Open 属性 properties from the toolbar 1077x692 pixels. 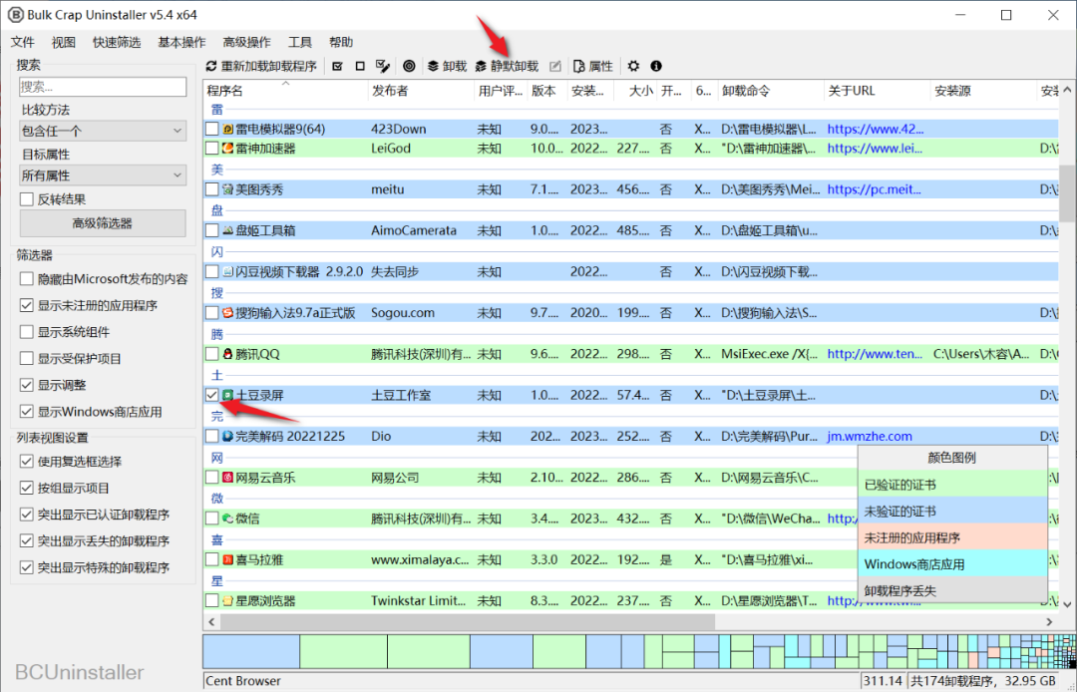coord(592,66)
